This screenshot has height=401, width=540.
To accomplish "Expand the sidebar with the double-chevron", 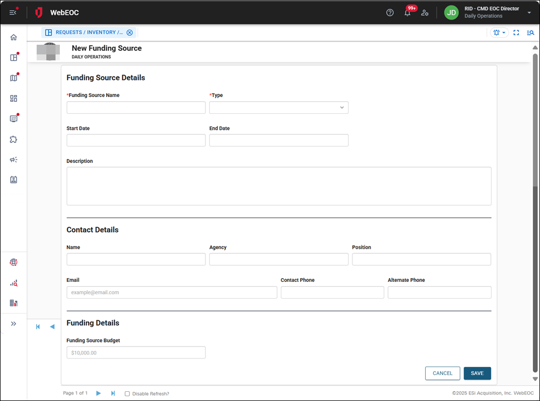I will coord(13,323).
